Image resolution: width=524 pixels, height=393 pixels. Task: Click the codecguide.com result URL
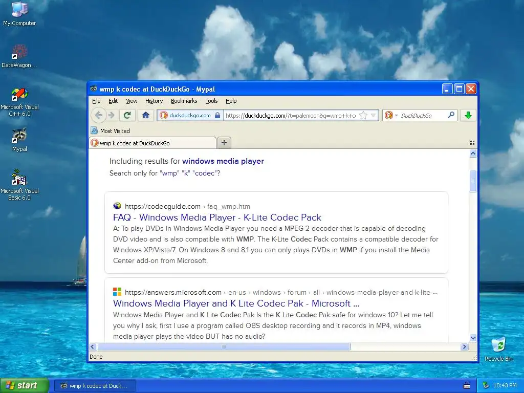(187, 206)
